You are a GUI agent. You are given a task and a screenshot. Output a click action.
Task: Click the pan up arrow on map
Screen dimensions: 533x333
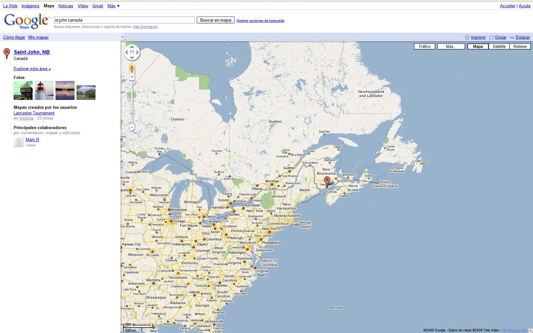pos(132,47)
